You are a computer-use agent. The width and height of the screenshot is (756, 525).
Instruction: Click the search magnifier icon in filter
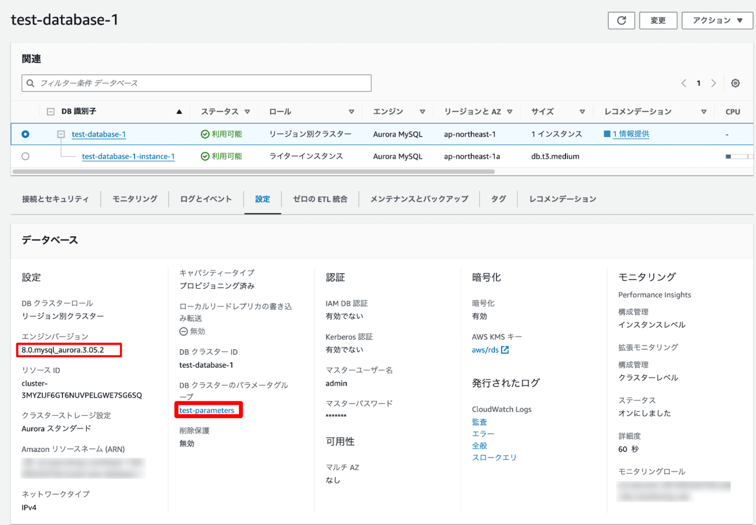31,83
